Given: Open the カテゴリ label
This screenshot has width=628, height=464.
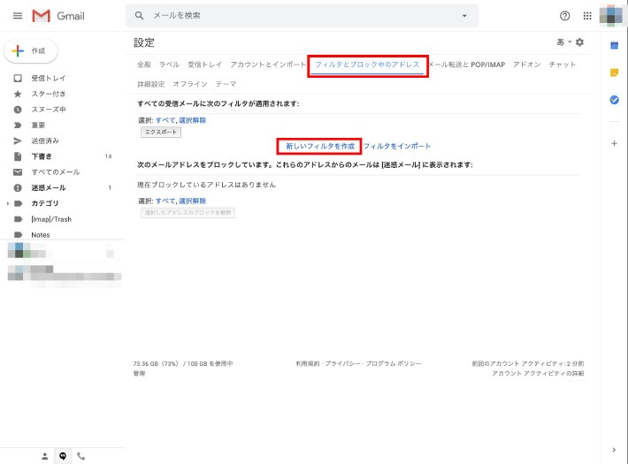Looking at the screenshot, I should pyautogui.click(x=45, y=203).
